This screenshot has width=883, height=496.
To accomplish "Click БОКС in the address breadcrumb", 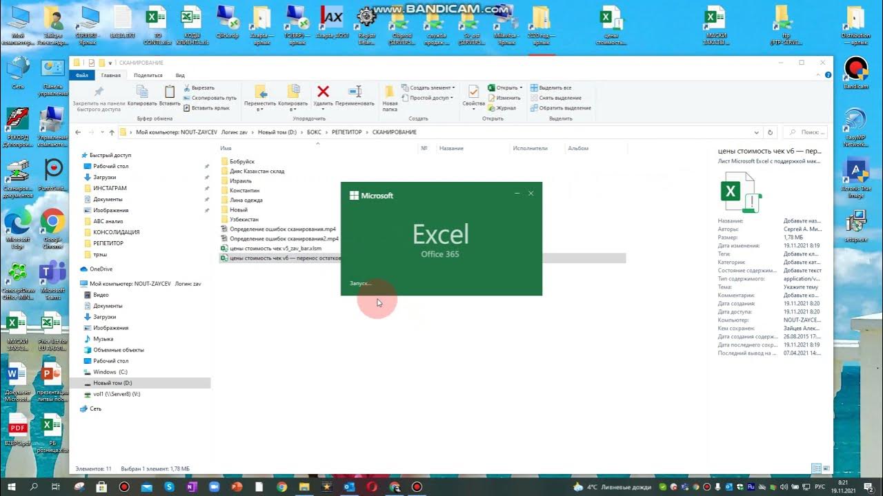I will point(314,132).
